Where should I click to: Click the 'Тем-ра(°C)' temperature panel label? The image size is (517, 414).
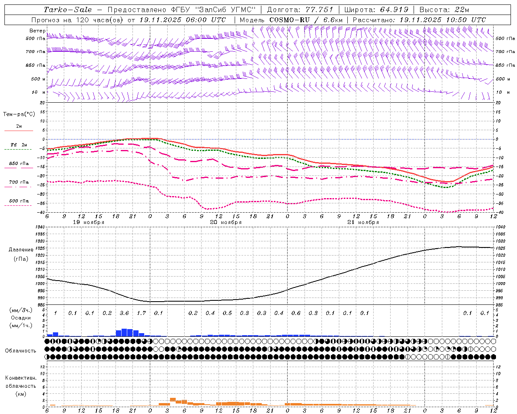(19, 114)
